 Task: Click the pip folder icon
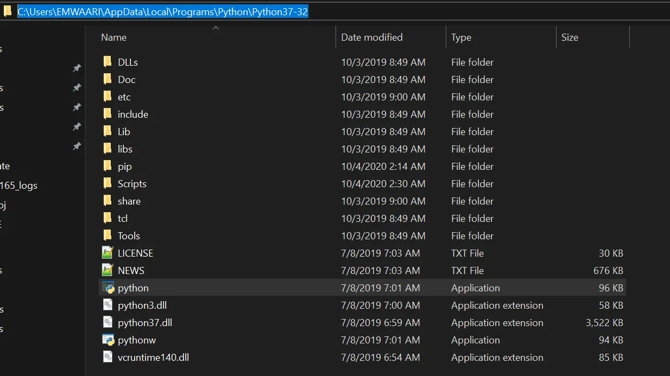click(x=108, y=166)
